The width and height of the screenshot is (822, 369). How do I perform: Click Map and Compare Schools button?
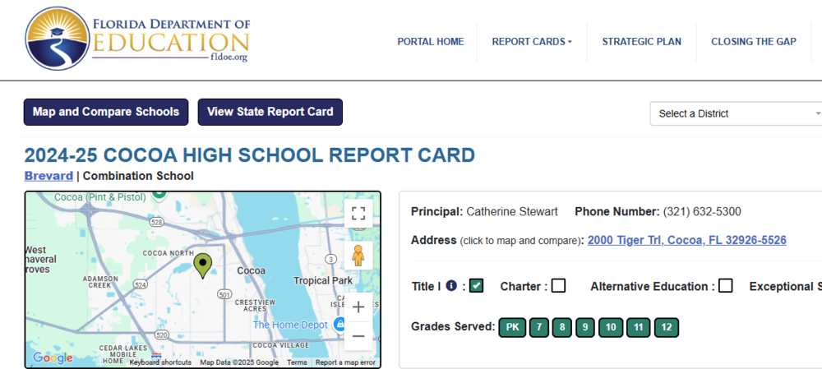coord(106,112)
